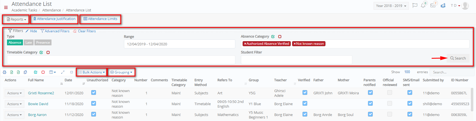
Task: Open the Grouping dropdown
Action: 121,72
